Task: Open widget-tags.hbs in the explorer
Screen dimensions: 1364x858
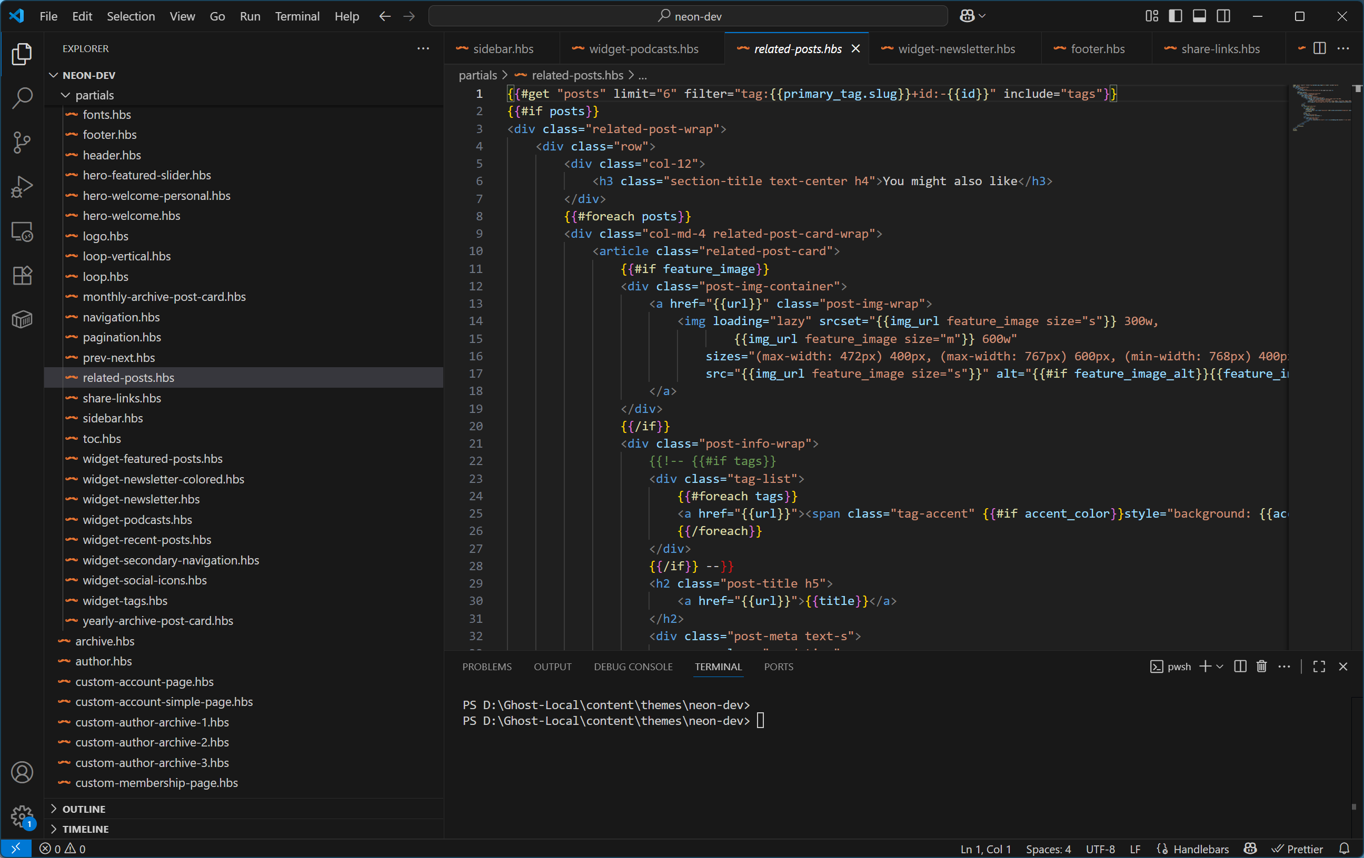Action: [x=244, y=600]
